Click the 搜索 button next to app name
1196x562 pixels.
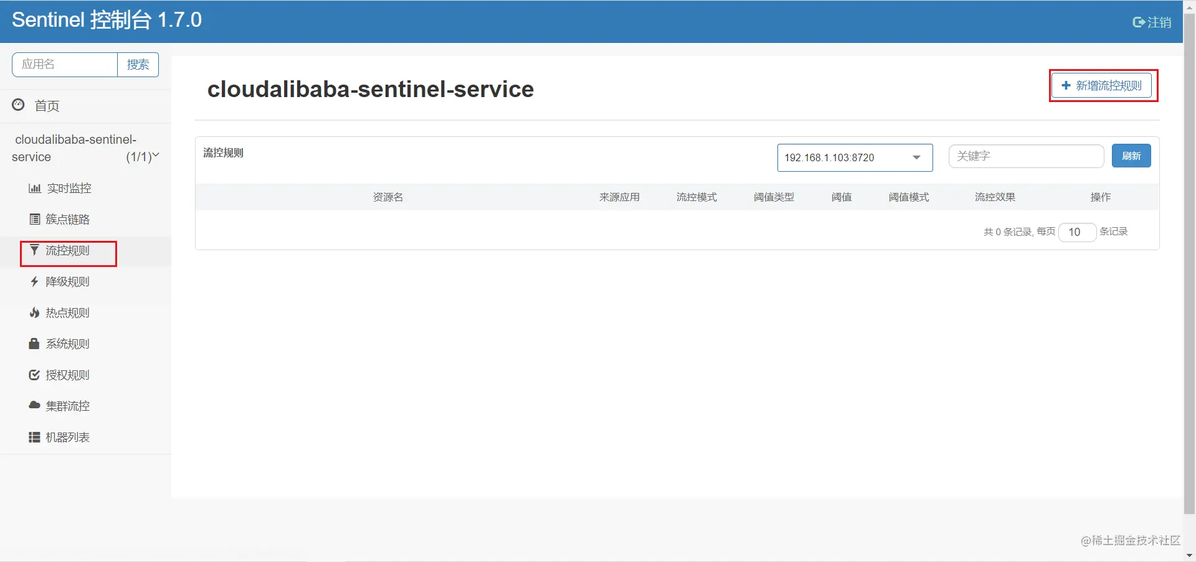(138, 65)
